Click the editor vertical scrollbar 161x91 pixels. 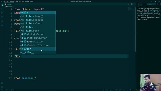pos(135,29)
